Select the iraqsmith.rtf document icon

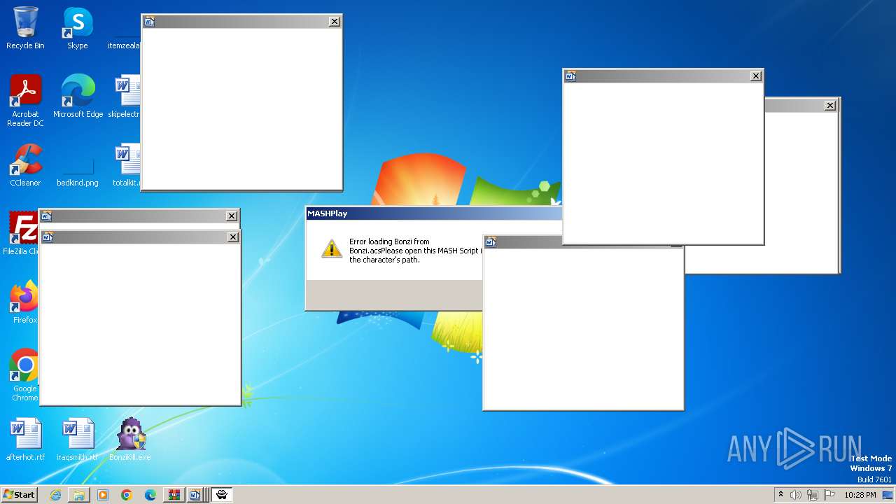77,439
